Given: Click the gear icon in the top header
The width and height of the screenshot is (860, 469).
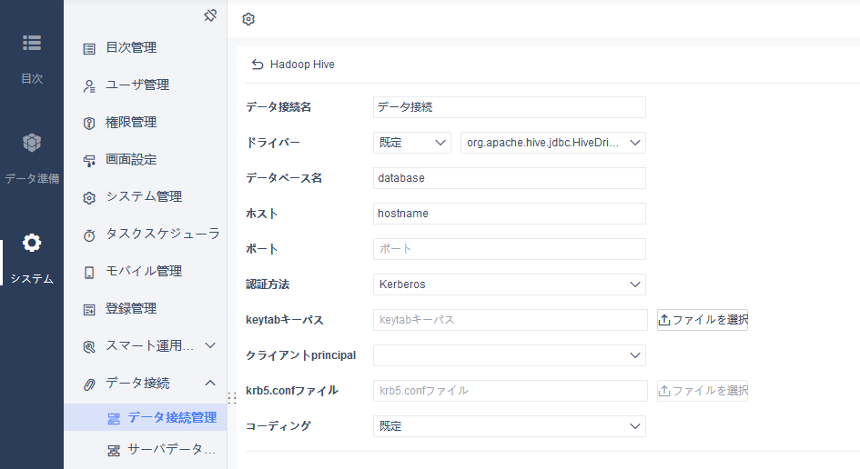Looking at the screenshot, I should (x=248, y=19).
